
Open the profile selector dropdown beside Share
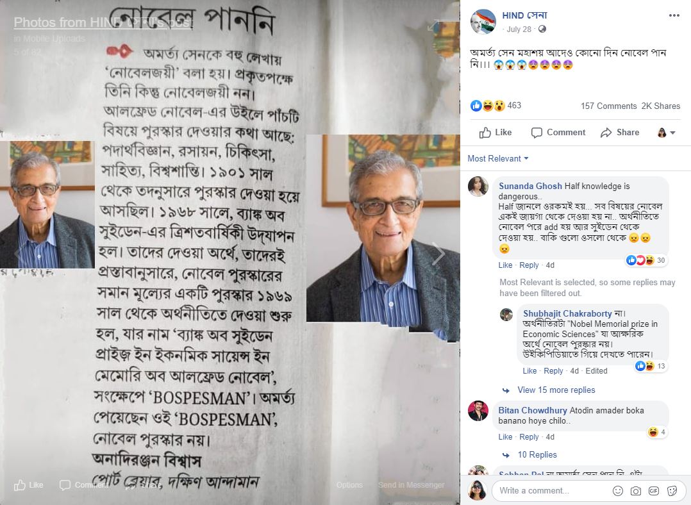(667, 132)
